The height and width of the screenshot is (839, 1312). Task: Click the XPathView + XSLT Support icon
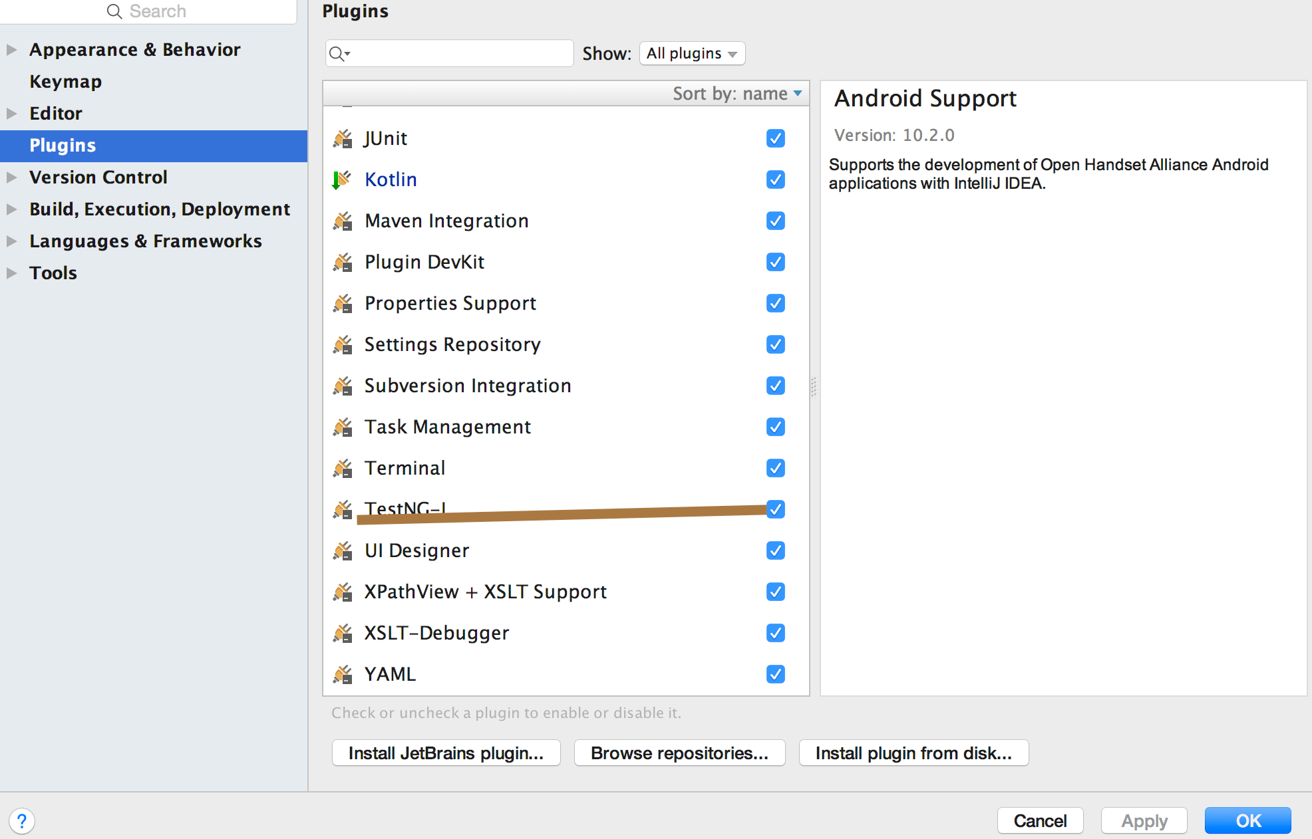pyautogui.click(x=343, y=592)
